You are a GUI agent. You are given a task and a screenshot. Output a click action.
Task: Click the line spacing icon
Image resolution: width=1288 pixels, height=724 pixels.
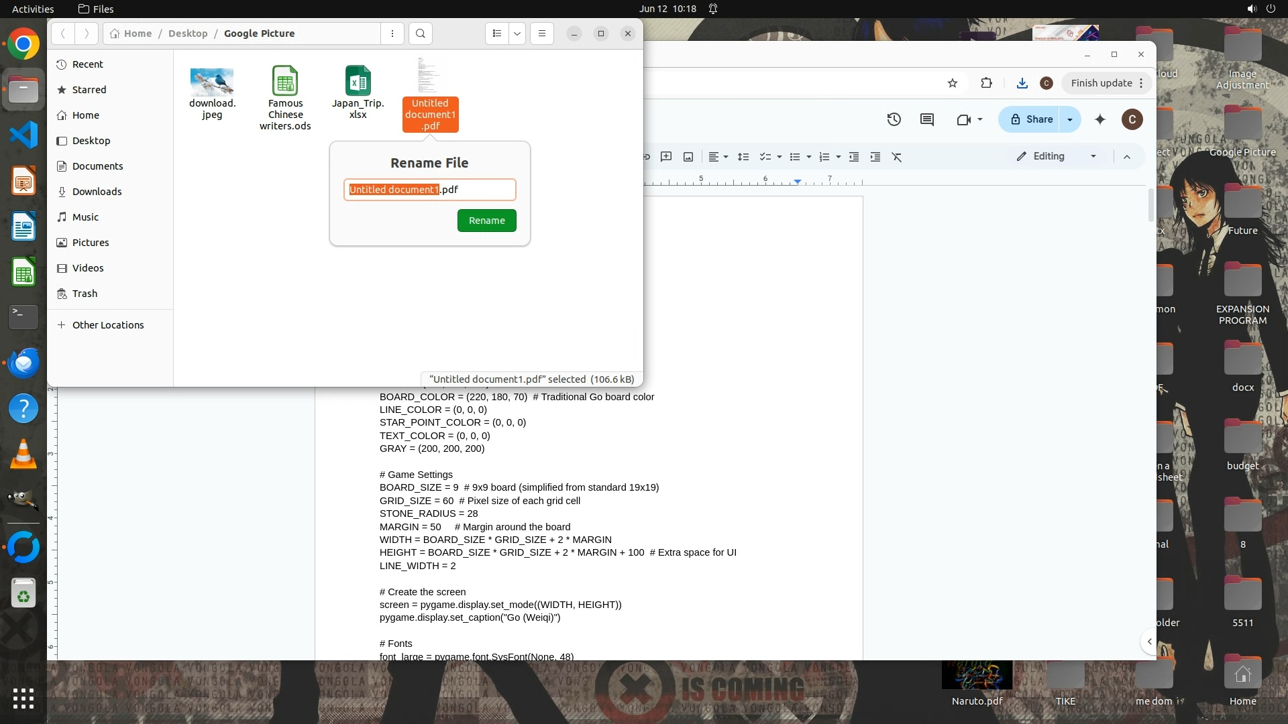point(743,157)
